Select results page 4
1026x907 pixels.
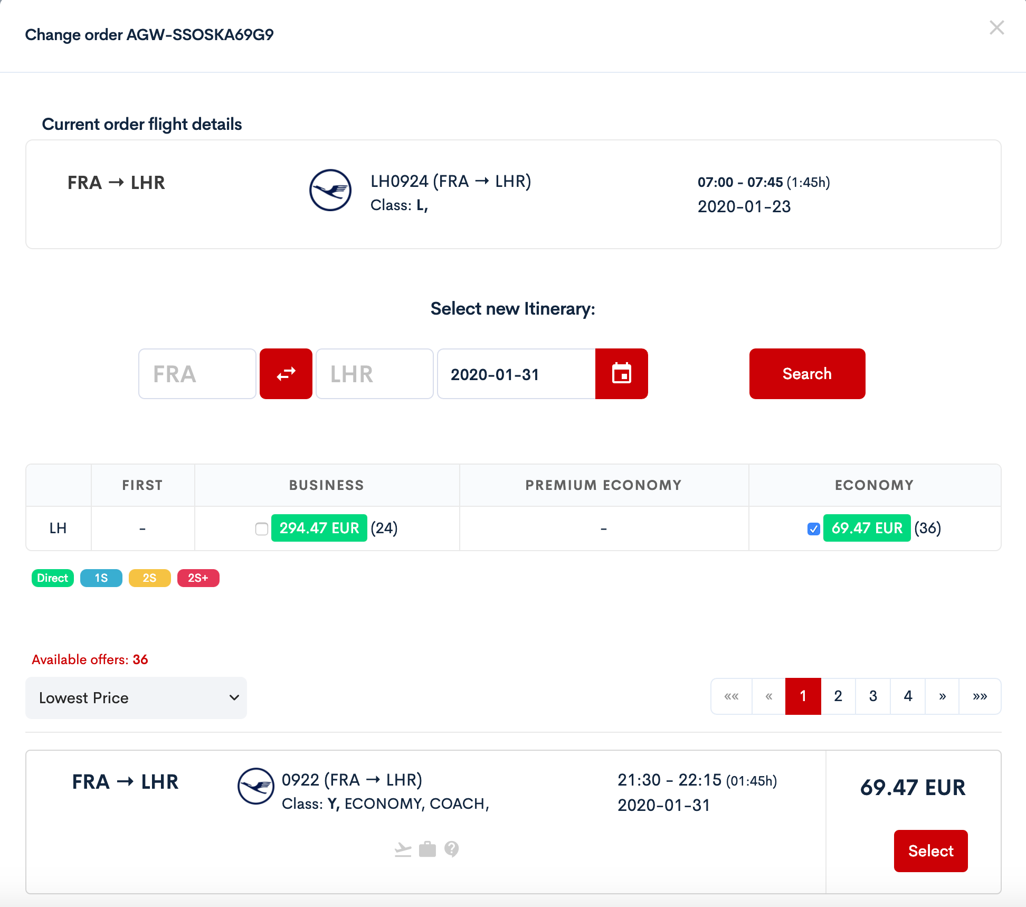[x=908, y=696]
